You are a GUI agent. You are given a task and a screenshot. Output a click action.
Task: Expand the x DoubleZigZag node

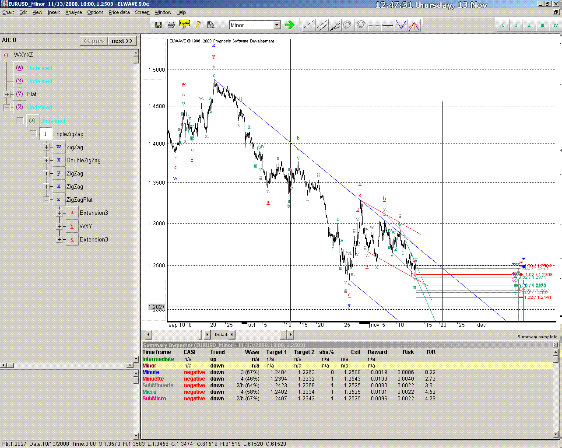coord(46,161)
